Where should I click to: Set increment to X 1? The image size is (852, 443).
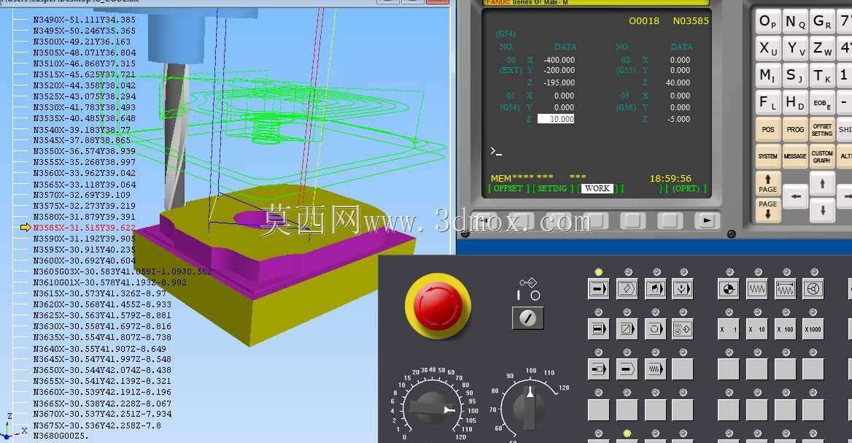(728, 329)
